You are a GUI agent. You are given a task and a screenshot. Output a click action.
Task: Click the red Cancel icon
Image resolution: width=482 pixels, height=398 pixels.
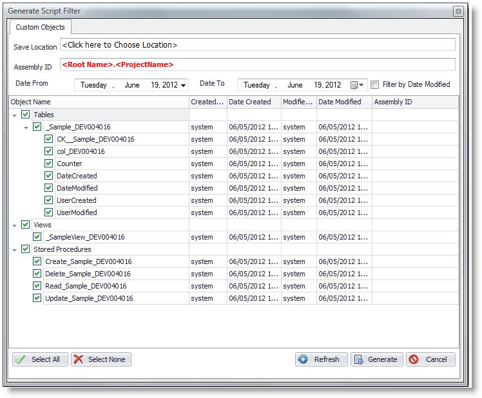414,359
